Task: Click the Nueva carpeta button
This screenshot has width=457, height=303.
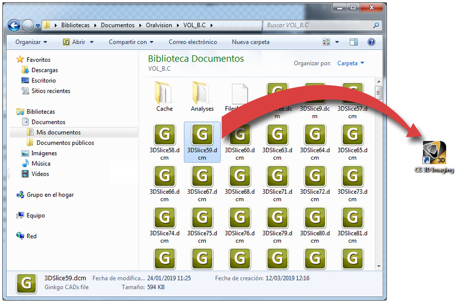Action: [x=250, y=42]
